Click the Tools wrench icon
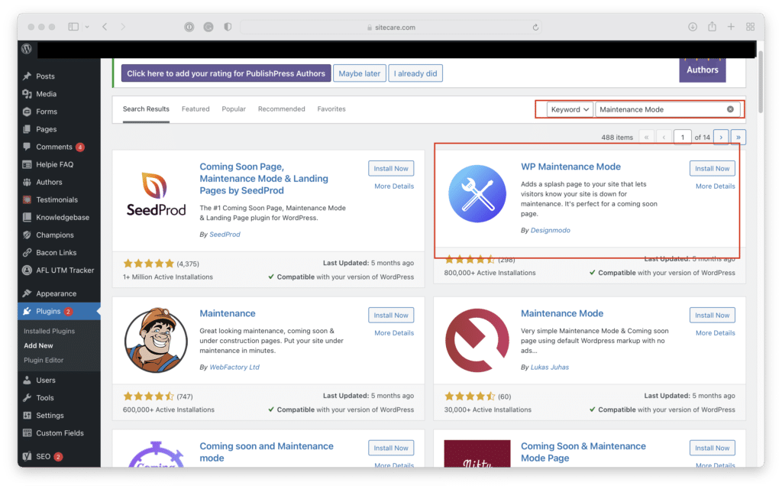This screenshot has width=782, height=489. tap(27, 397)
